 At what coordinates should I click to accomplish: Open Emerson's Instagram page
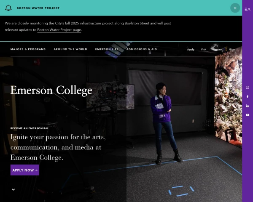pos(248,88)
